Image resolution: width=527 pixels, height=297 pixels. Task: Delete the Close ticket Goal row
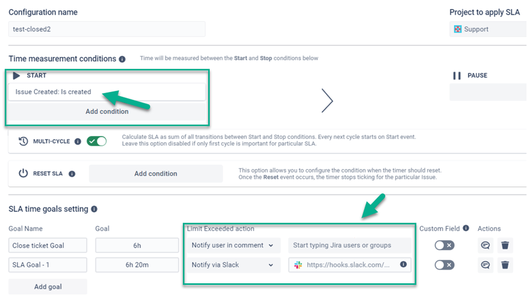(x=505, y=245)
